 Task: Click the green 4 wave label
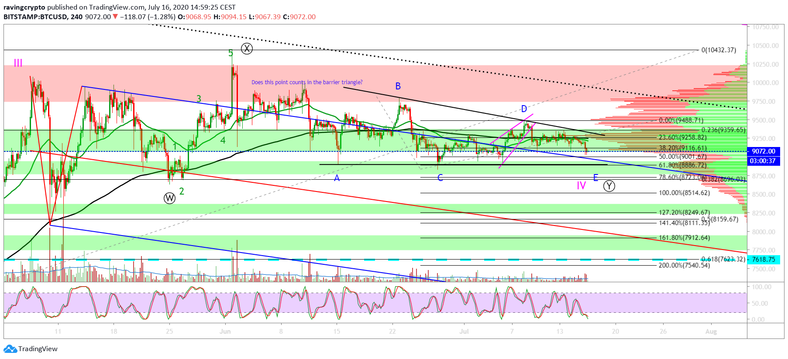click(223, 140)
